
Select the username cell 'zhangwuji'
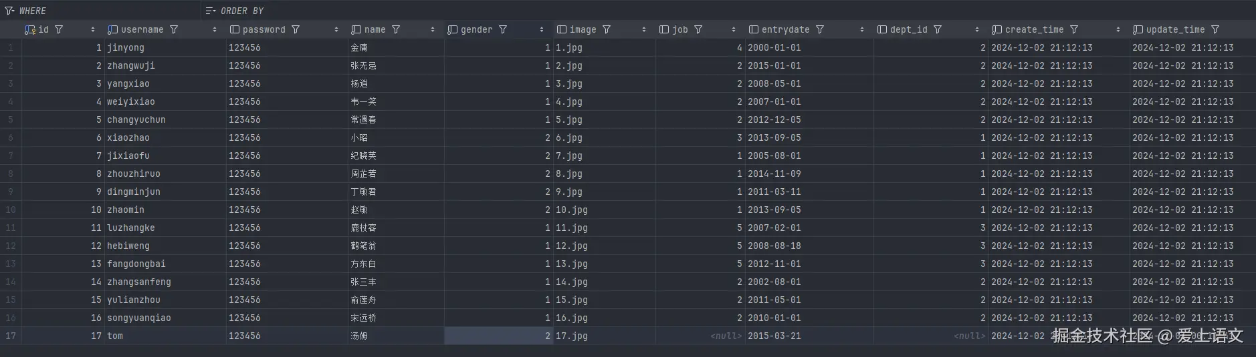(x=165, y=65)
